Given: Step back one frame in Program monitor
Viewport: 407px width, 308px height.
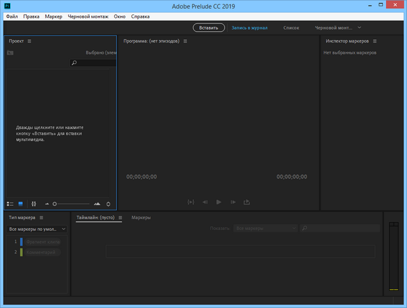Looking at the screenshot, I should coord(205,202).
